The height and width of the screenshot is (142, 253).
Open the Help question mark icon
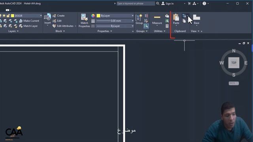(204, 4)
